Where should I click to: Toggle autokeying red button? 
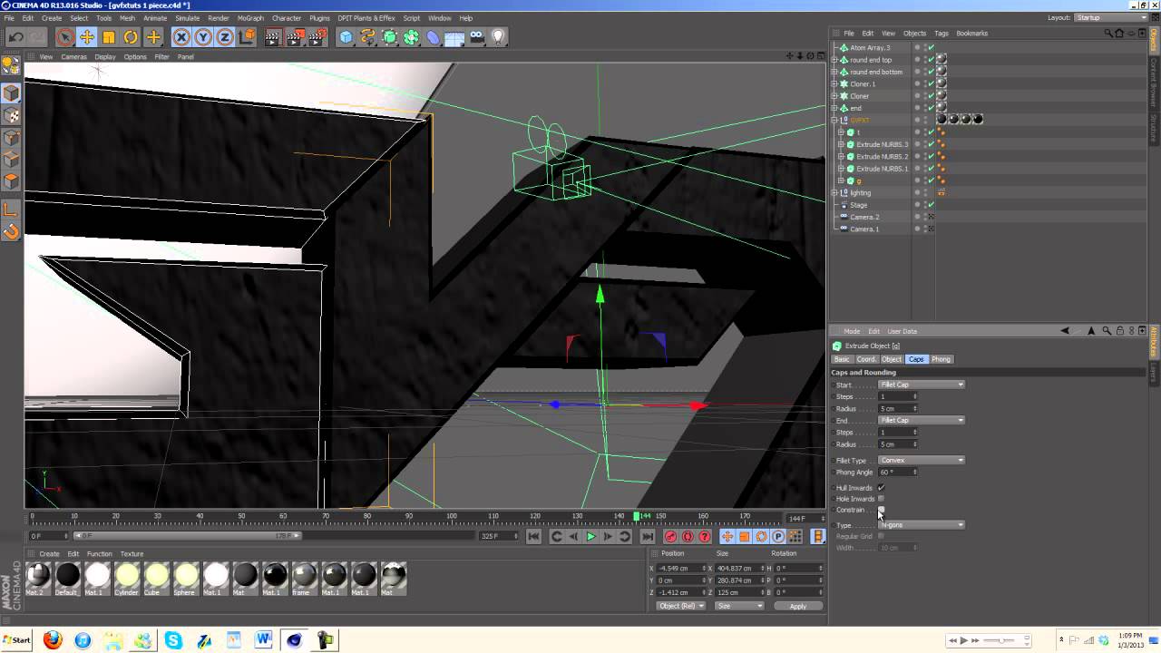click(x=688, y=537)
